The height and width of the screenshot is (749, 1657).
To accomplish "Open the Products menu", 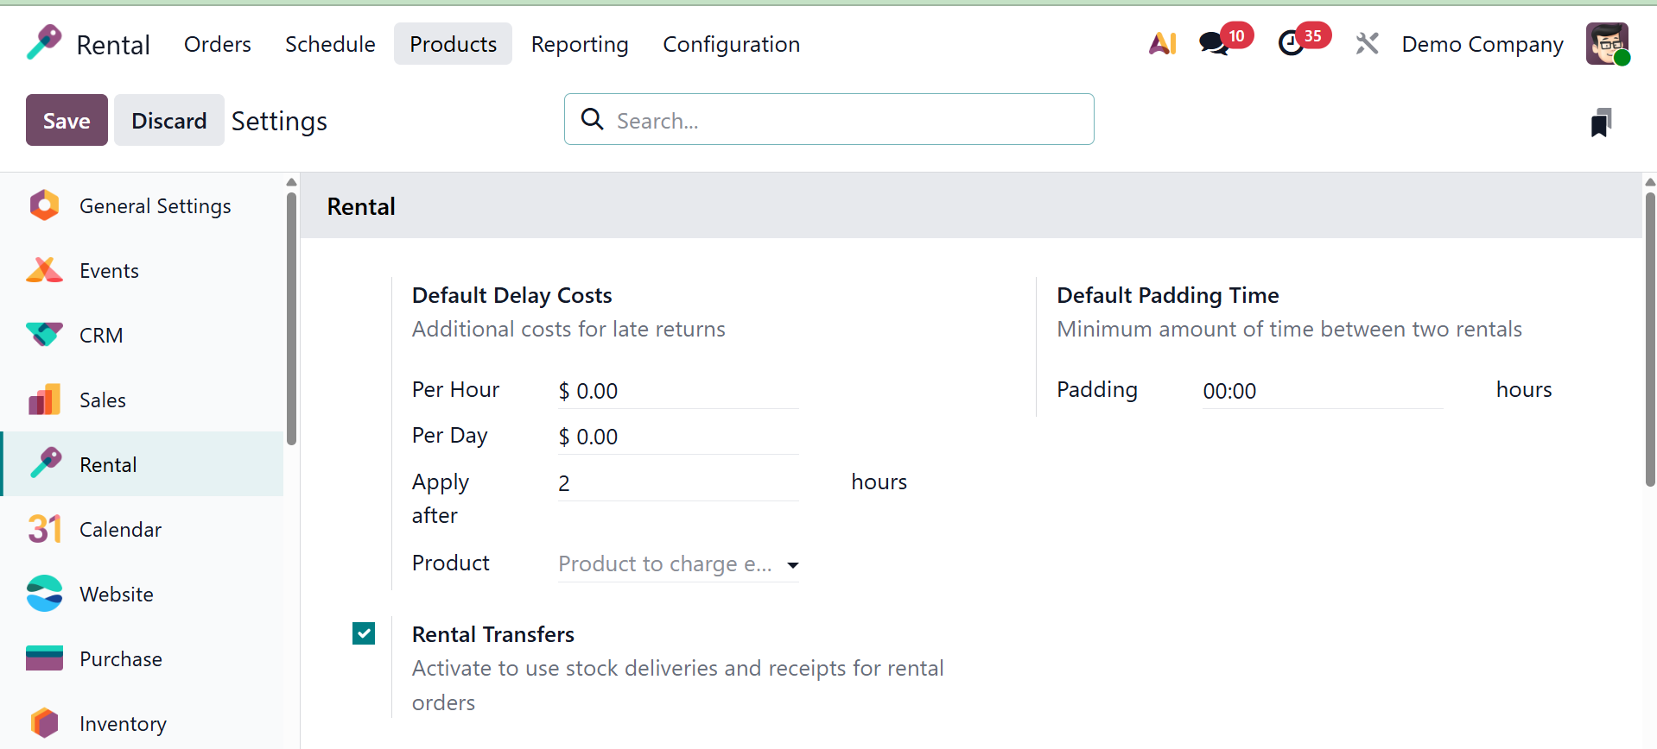I will 453,44.
